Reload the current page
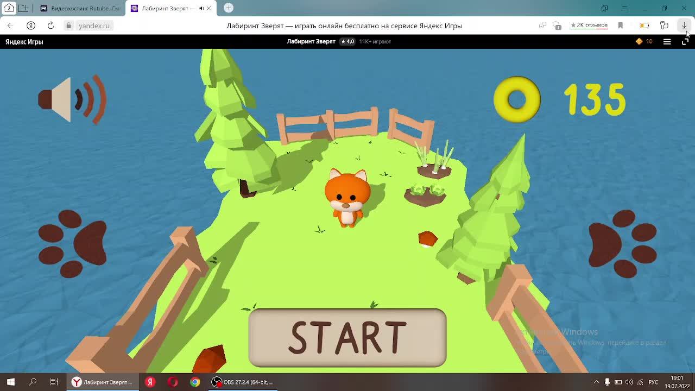The image size is (695, 391). coord(50,26)
